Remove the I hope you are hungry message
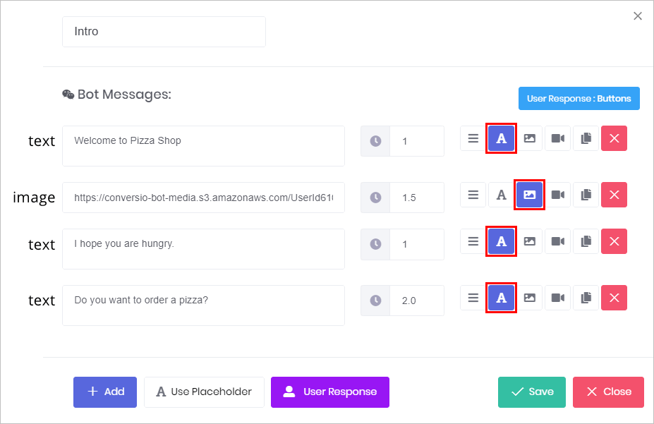 pyautogui.click(x=614, y=241)
